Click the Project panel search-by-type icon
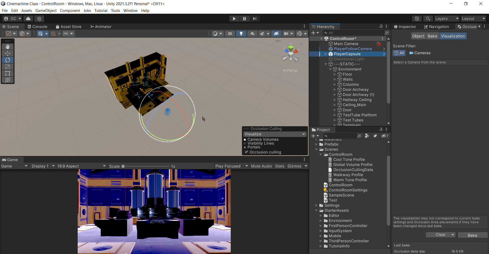 [367, 136]
